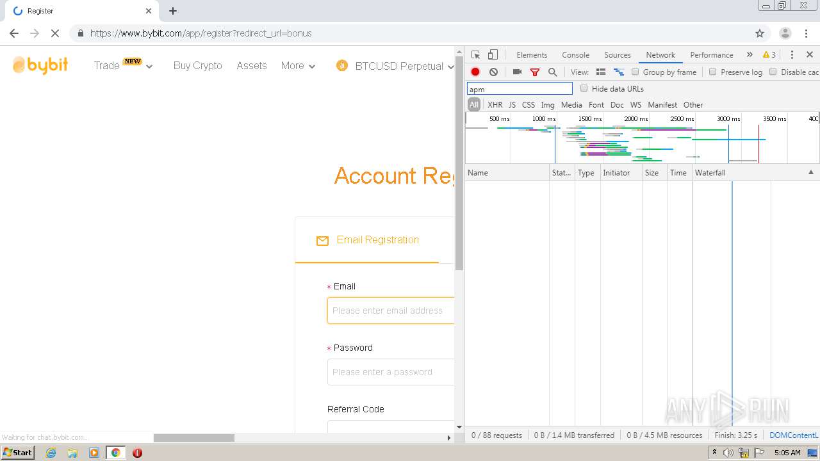Click the bybit logo
The image size is (820, 461).
(x=40, y=65)
